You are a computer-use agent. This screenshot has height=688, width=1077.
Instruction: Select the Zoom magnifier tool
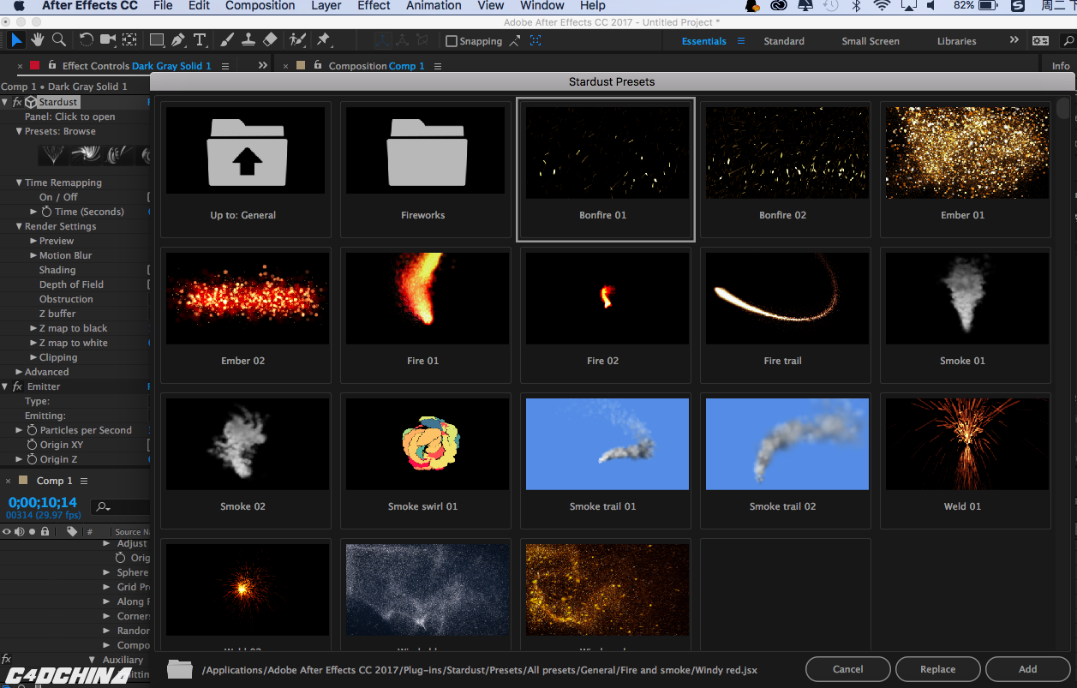click(x=59, y=40)
